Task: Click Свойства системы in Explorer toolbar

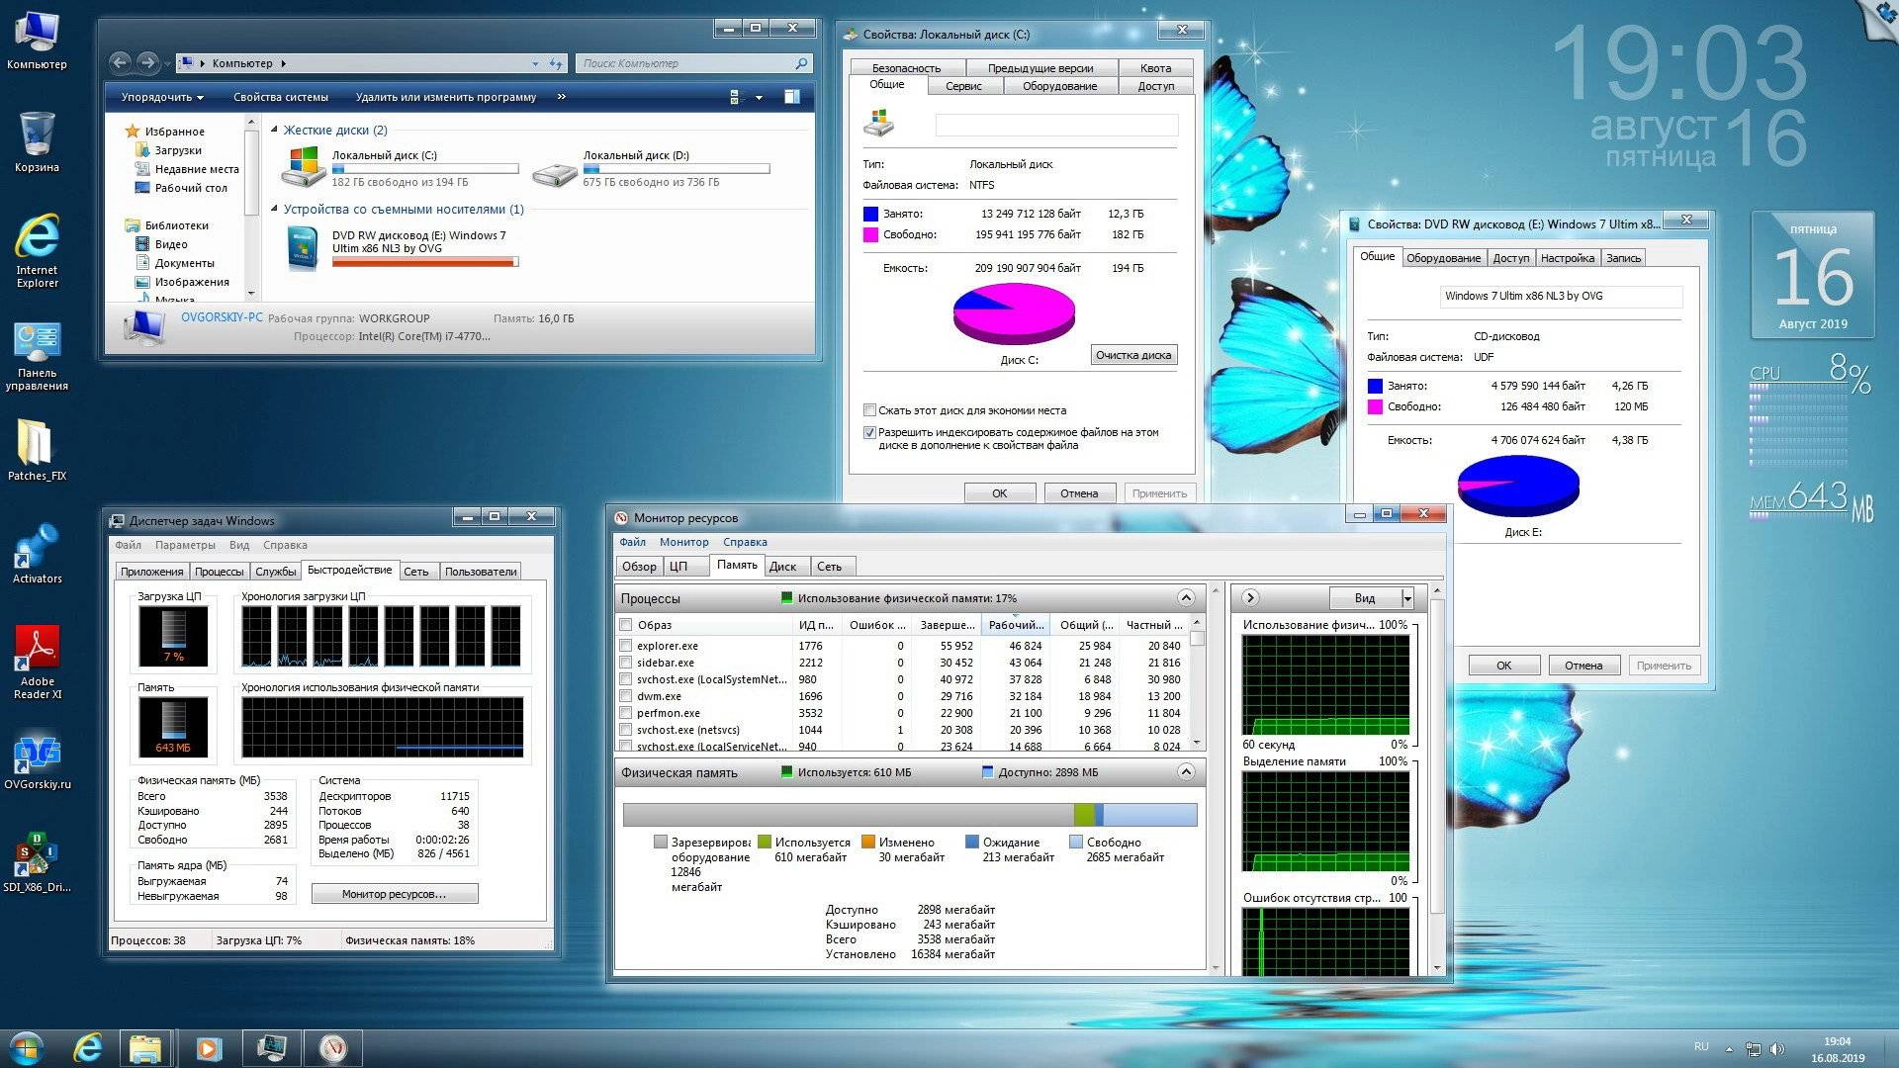Action: [281, 97]
